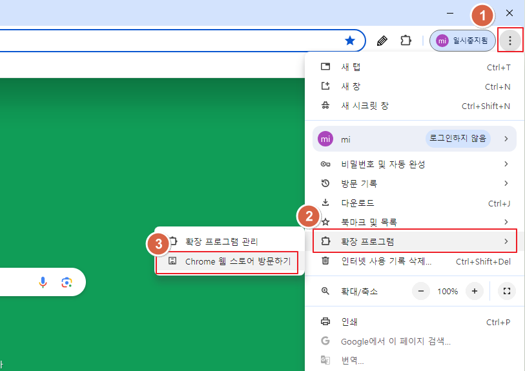This screenshot has width=525, height=371.
Task: Click the 로그인하지 않음 badge
Action: pyautogui.click(x=458, y=139)
